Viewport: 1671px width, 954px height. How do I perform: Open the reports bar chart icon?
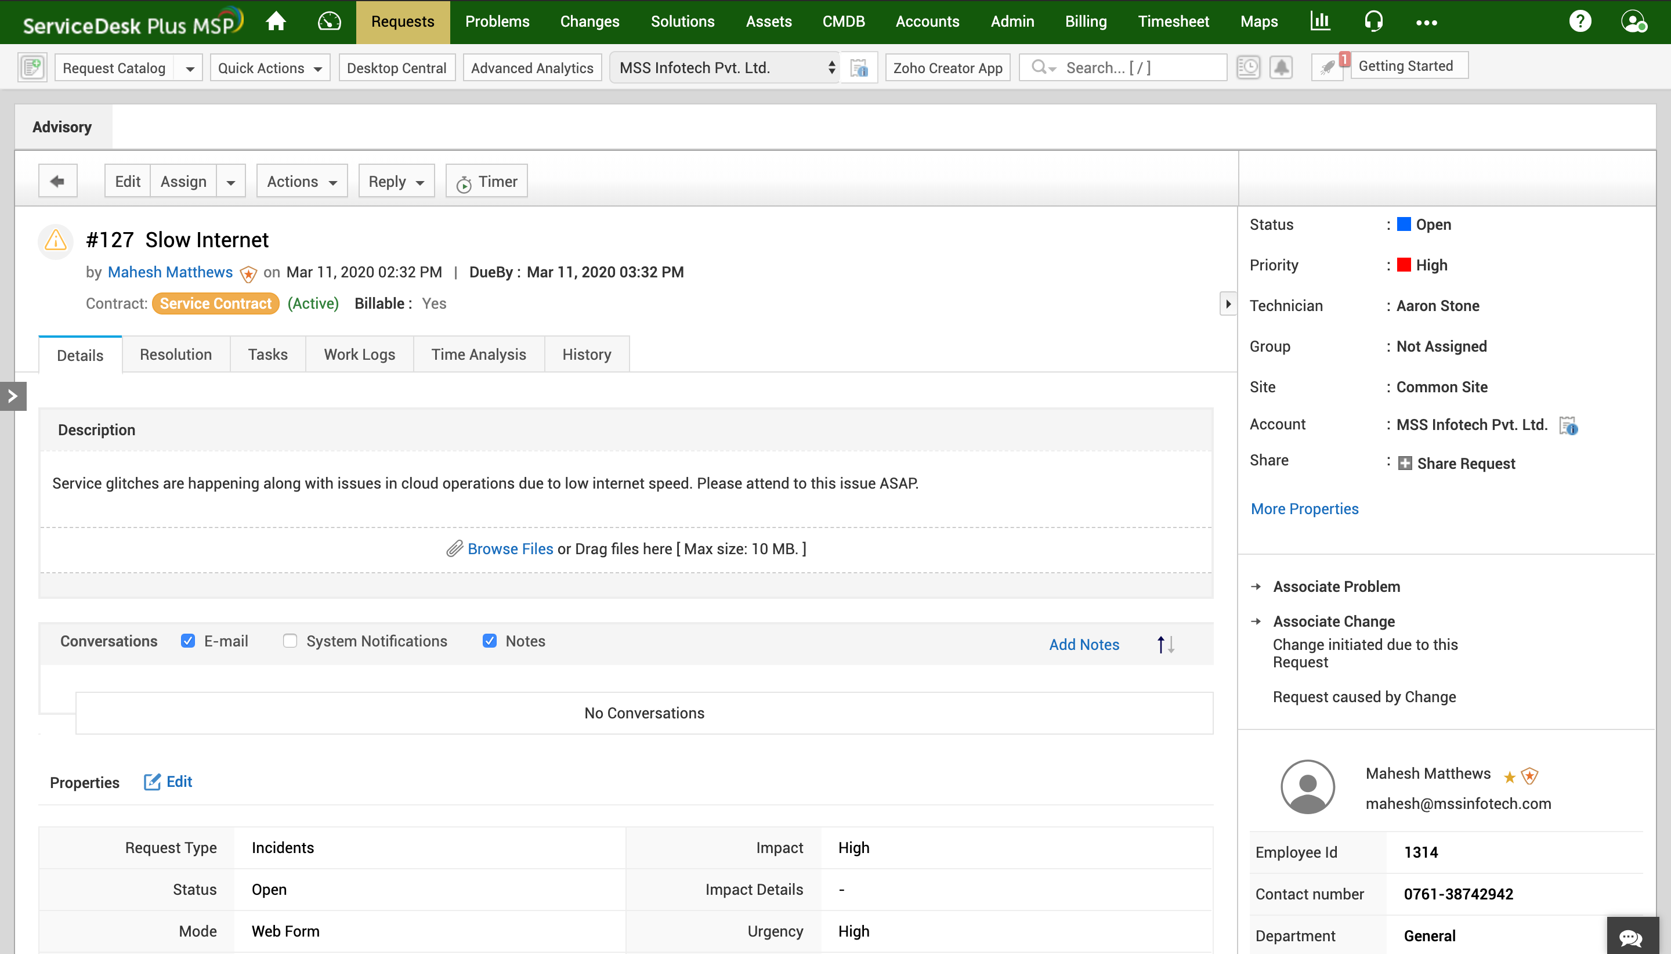(x=1320, y=21)
